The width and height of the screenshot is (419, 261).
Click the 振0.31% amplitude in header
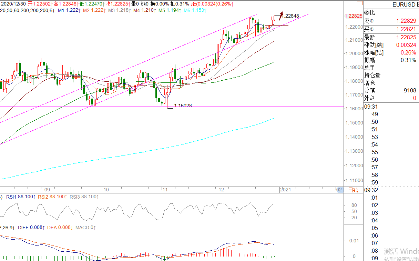(x=180, y=4)
